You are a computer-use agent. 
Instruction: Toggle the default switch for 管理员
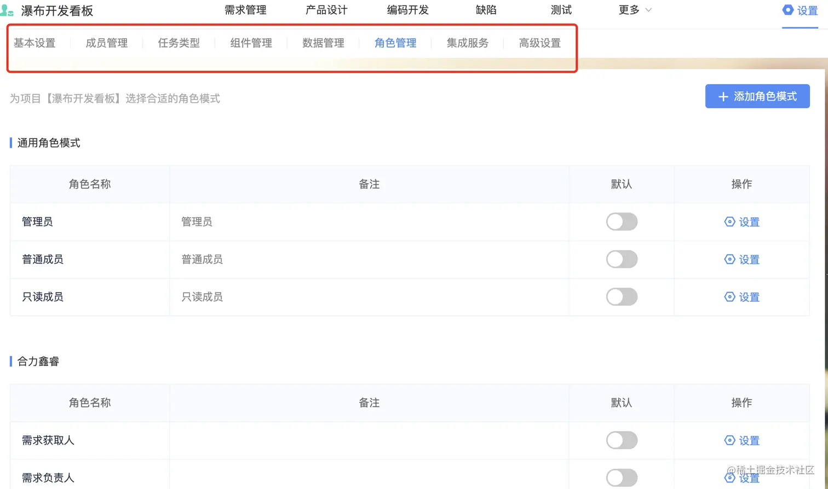622,222
